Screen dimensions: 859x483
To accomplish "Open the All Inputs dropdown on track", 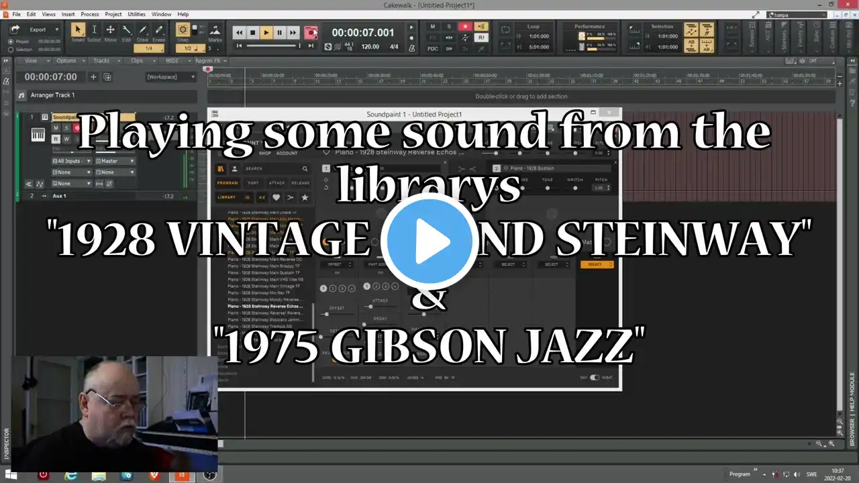I will pyautogui.click(x=72, y=161).
